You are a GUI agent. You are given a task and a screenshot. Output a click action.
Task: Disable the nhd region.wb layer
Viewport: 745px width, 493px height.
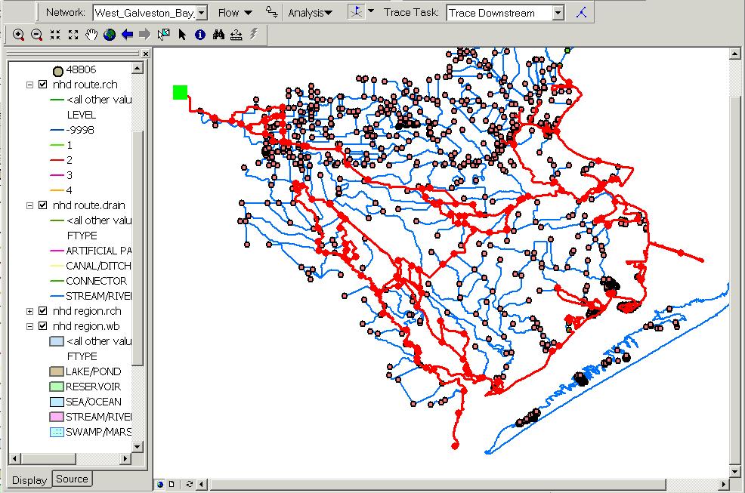[43, 326]
